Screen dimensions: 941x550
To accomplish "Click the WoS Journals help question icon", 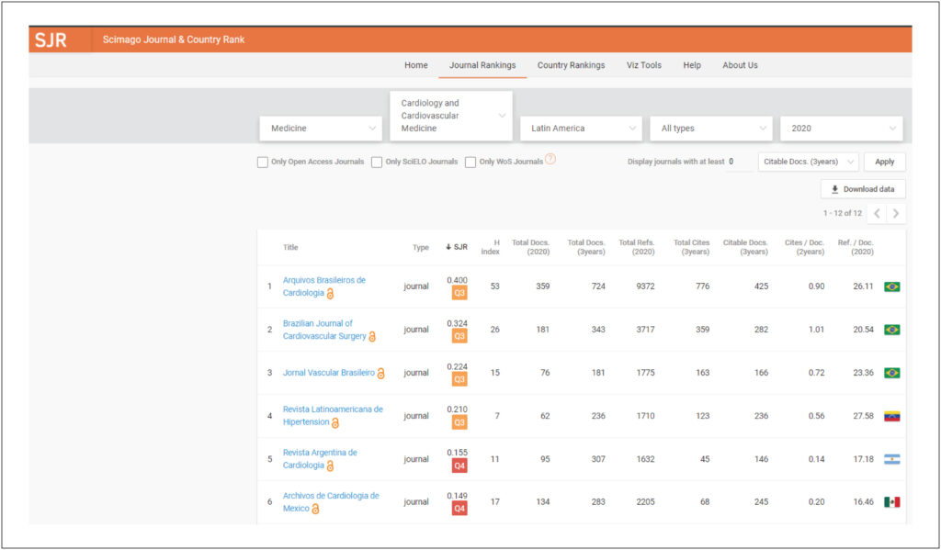I will 550,160.
